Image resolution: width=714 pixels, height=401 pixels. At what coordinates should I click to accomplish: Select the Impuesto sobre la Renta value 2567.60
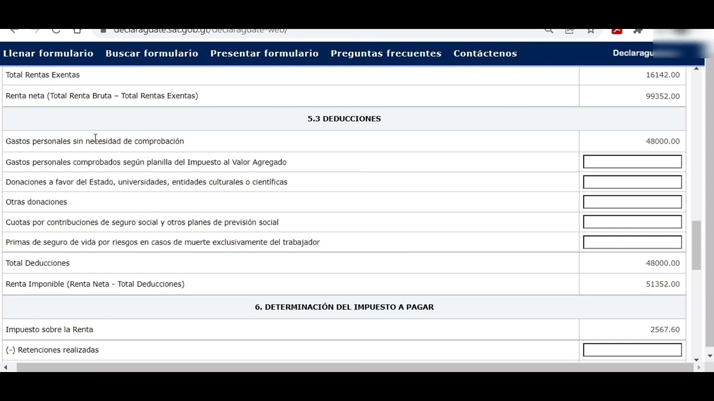(665, 330)
